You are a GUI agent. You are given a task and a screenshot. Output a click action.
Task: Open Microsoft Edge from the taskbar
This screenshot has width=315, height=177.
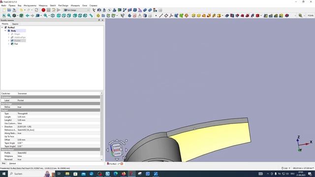point(116,174)
